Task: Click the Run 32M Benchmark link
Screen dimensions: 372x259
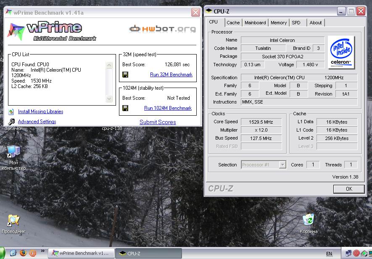Action: coord(171,75)
